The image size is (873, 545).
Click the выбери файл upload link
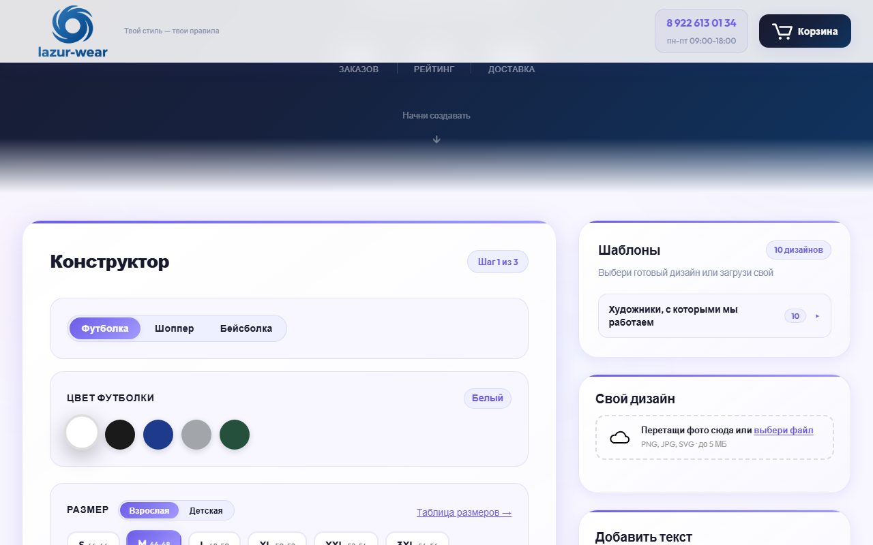784,431
